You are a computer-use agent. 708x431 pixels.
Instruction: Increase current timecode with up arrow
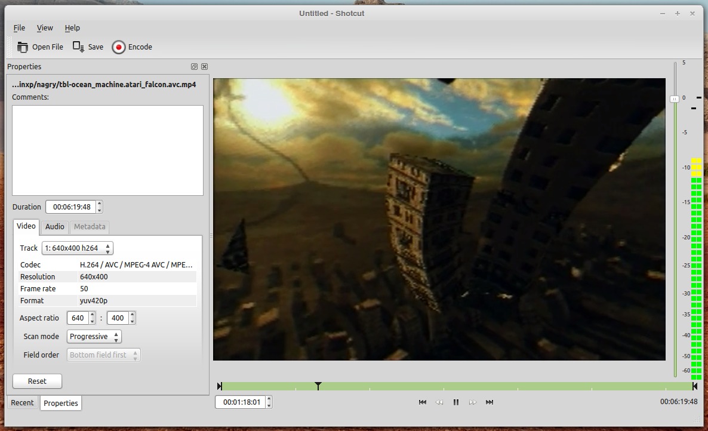[x=269, y=399]
